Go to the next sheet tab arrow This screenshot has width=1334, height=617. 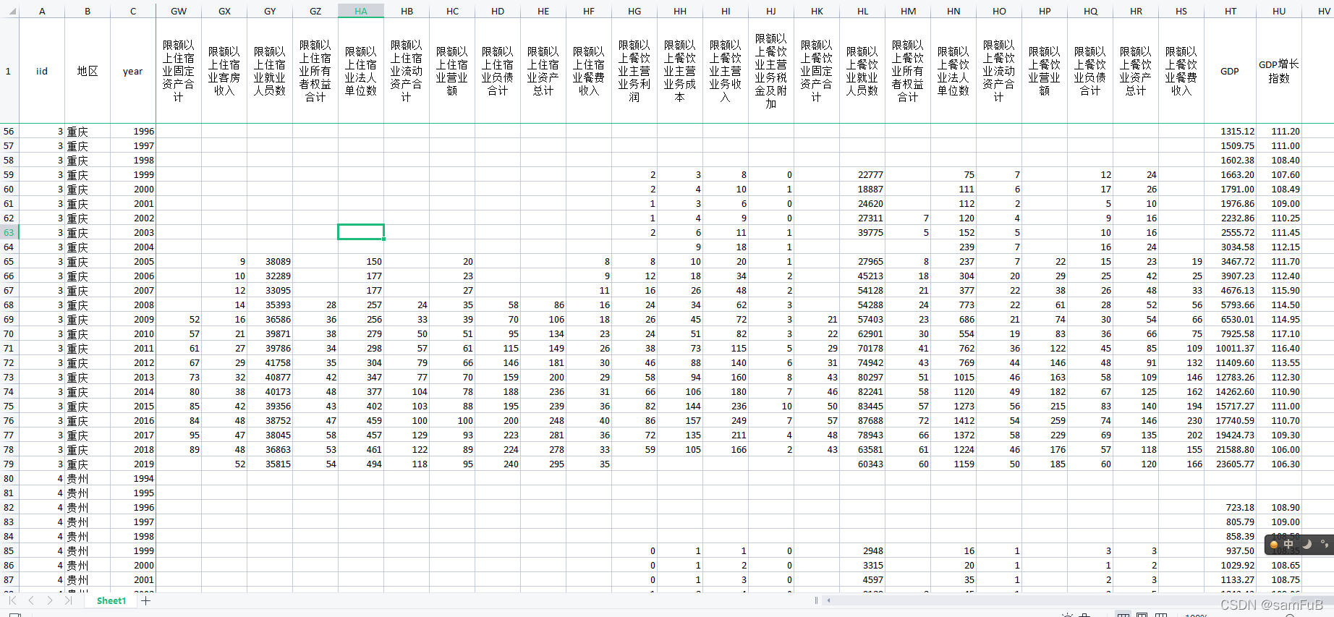(x=49, y=600)
